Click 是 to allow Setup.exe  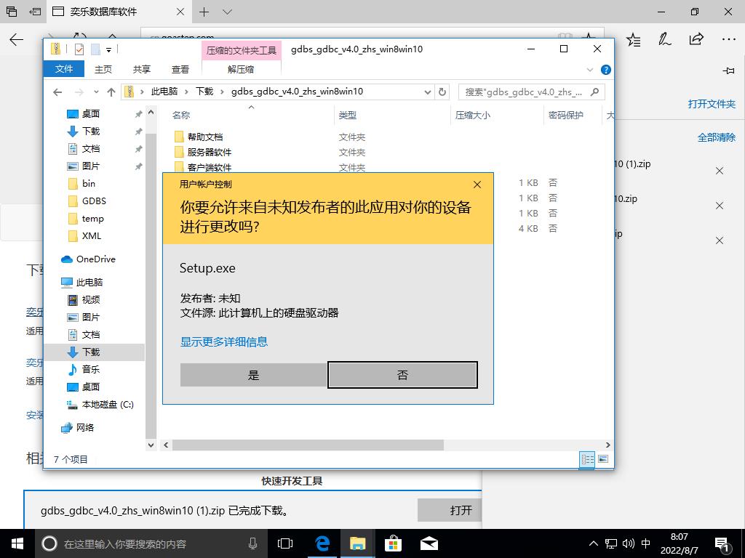coord(253,375)
